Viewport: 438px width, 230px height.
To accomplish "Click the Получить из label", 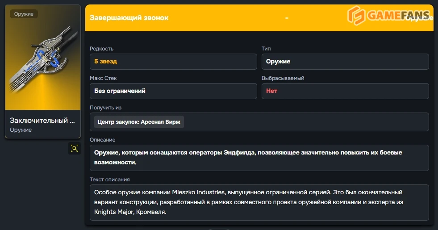I will (105, 108).
